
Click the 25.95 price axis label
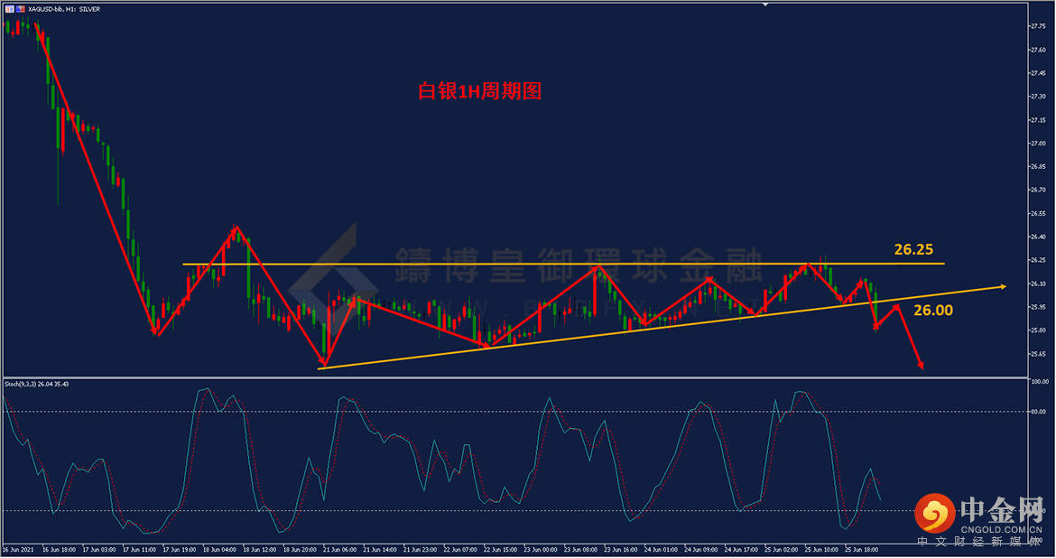click(1038, 307)
